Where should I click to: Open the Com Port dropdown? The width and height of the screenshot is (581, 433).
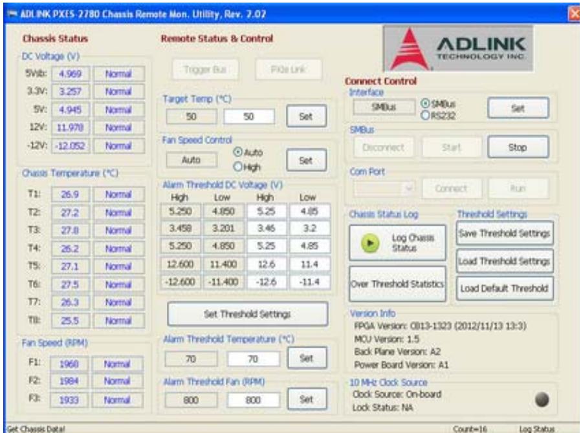click(x=384, y=189)
